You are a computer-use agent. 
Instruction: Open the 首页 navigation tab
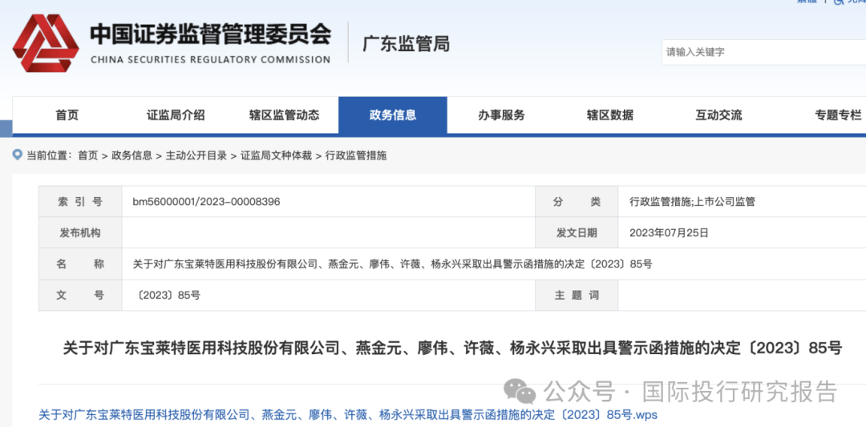pos(67,115)
